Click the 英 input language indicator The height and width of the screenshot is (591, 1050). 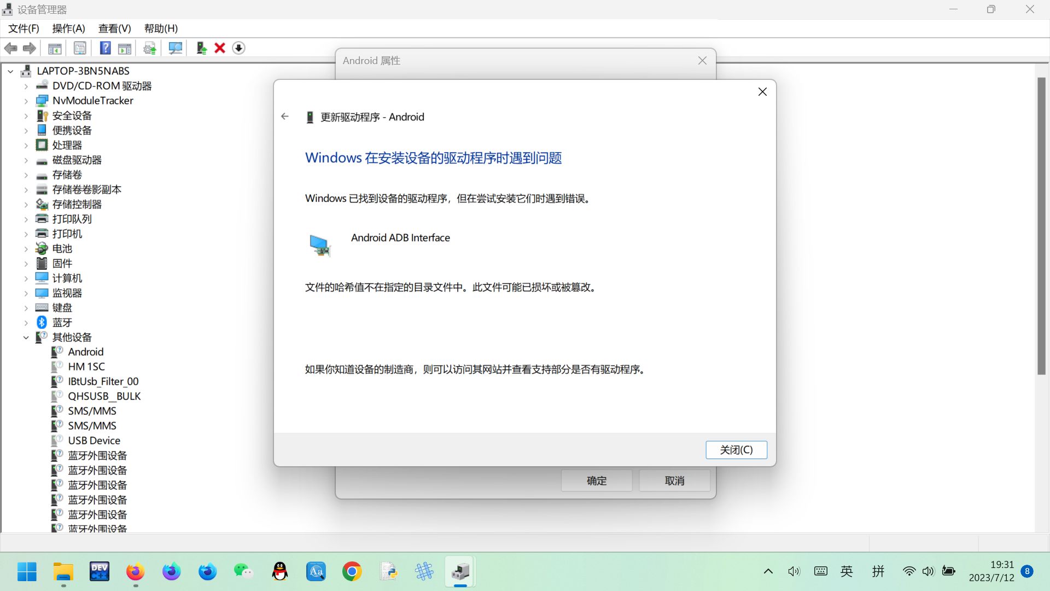pyautogui.click(x=847, y=571)
